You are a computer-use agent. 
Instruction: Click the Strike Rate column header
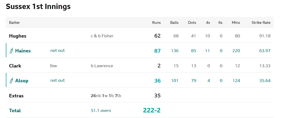click(261, 23)
